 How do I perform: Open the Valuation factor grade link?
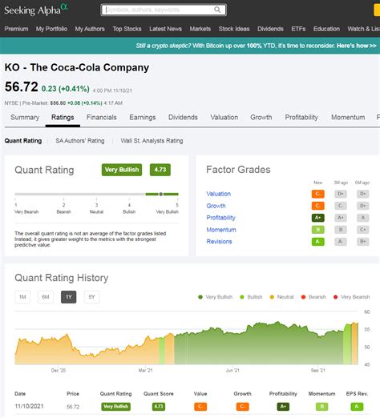pyautogui.click(x=218, y=194)
